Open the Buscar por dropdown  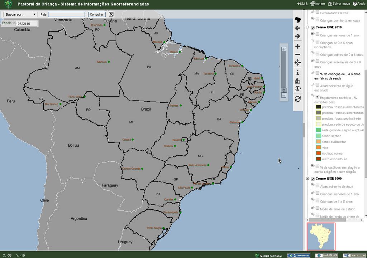pos(21,15)
